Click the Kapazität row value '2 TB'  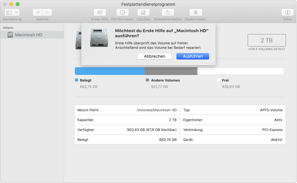(x=173, y=120)
